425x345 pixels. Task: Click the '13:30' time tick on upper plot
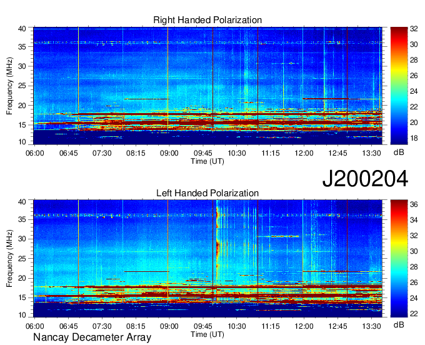(371, 153)
